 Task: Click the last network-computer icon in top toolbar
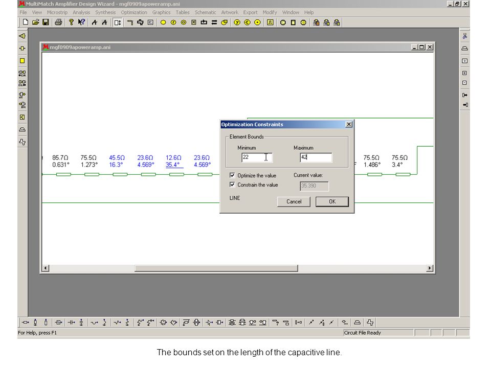tap(337, 22)
